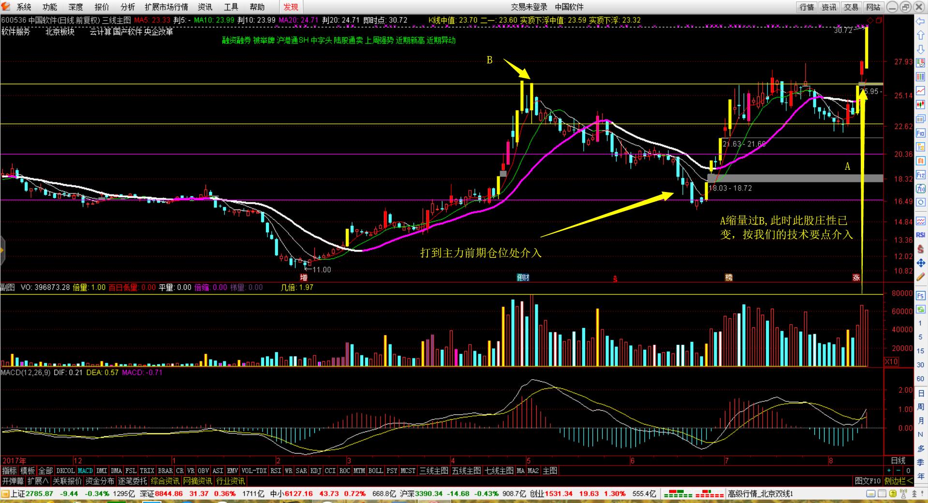Select the KDJ indicator tab
Viewport: 928px width, 503px height.
pos(315,471)
